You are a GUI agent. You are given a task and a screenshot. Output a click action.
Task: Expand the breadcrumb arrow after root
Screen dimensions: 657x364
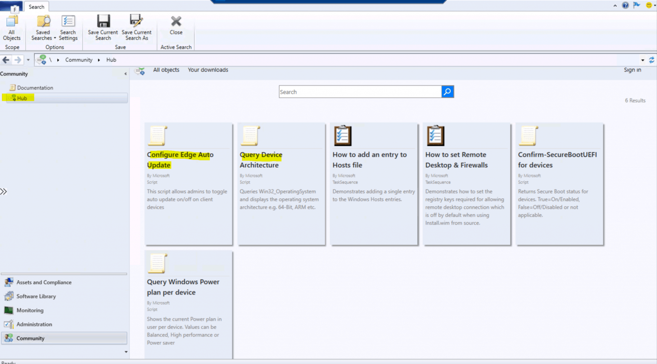pos(58,60)
